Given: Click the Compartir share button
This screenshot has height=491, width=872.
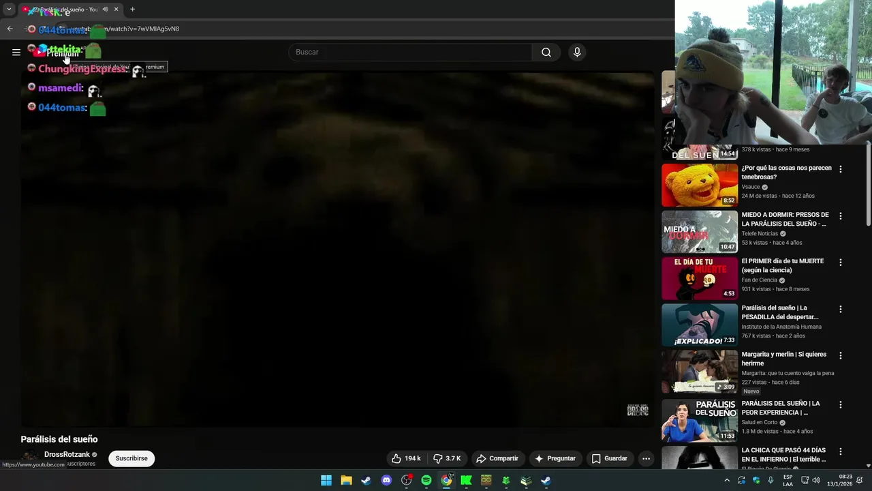Looking at the screenshot, I should point(497,458).
